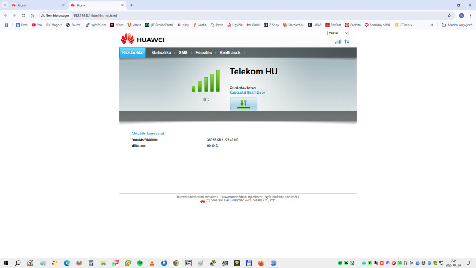Screen dimensions: 476x268
Task: Show more bookmarks chevron
Action: coord(432,25)
